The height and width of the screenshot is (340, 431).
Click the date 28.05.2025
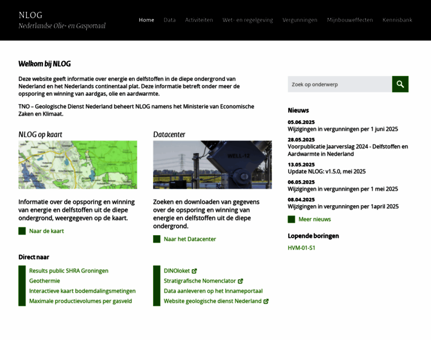point(301,140)
